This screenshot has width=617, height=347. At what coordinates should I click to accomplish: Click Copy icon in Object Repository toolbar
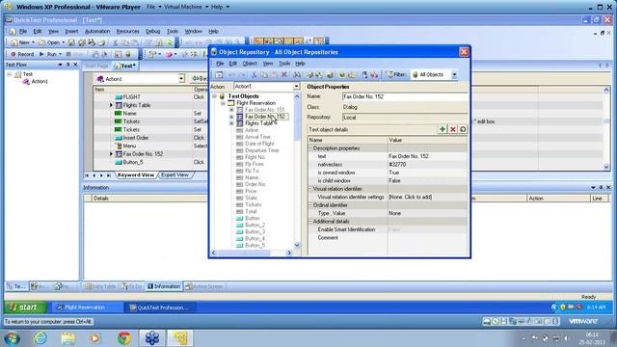[264, 74]
